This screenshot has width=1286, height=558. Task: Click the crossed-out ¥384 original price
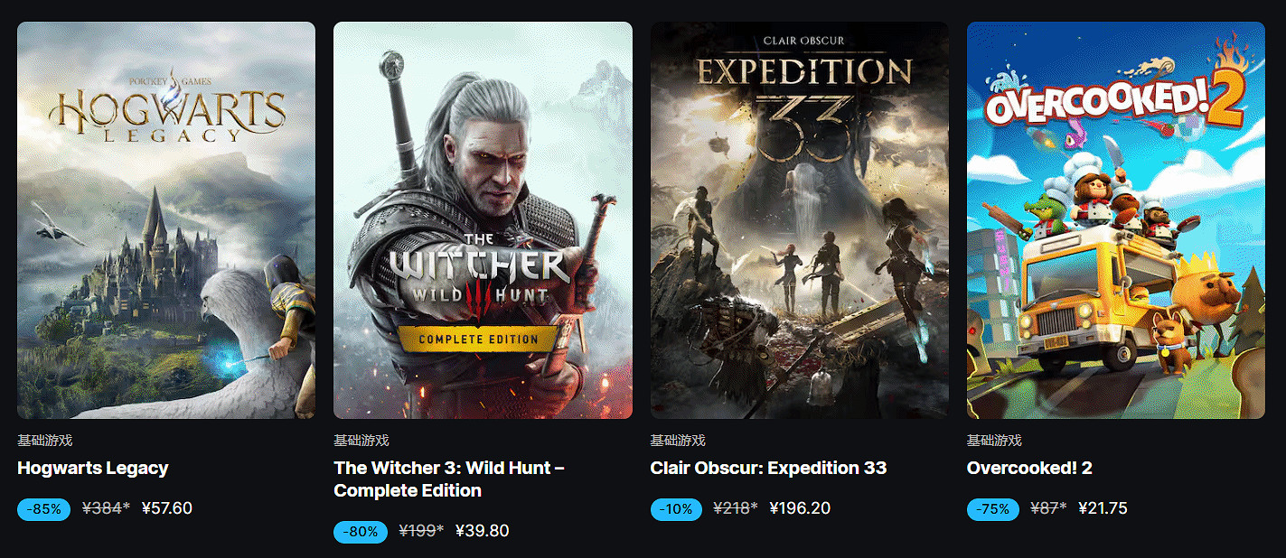102,508
